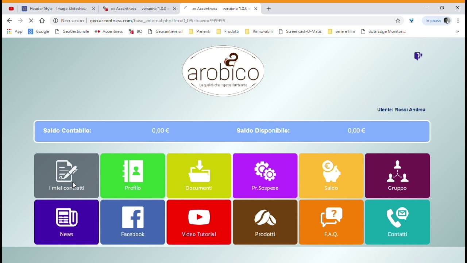This screenshot has height=263, width=467.
Task: Open the SolarEdge Monitori... bookmark
Action: pyautogui.click(x=383, y=31)
